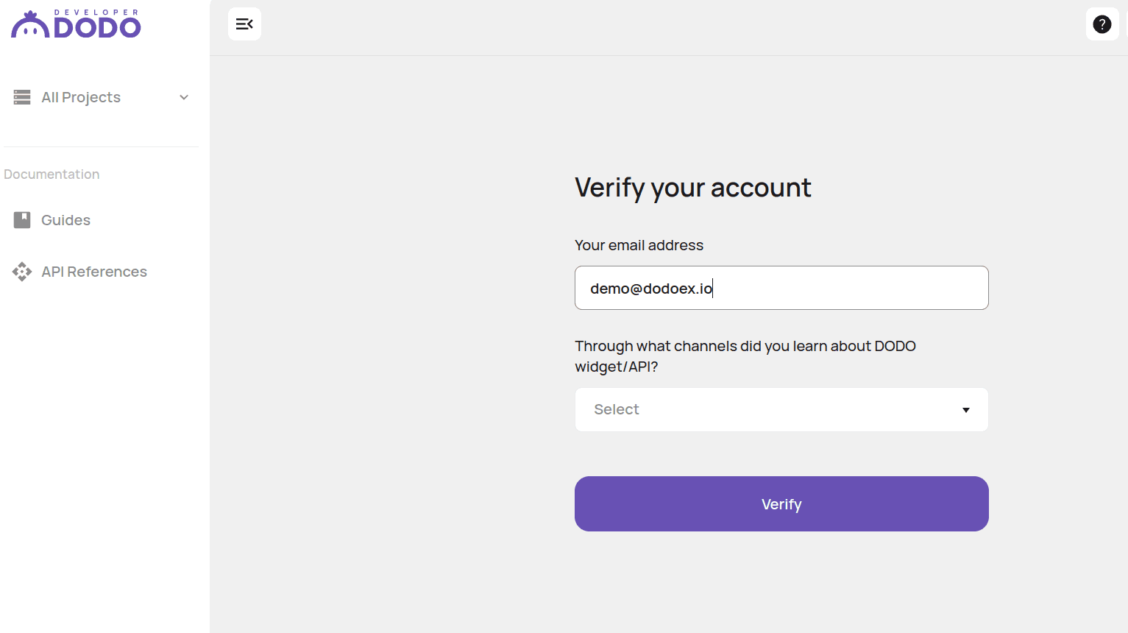Screen dimensions: 1128x633
Task: Collapse the sidebar with the toggle icon
Action: pos(244,24)
